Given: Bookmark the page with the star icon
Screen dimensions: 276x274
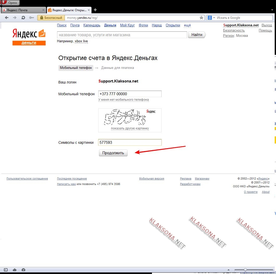Looking at the screenshot, I should (201, 18).
